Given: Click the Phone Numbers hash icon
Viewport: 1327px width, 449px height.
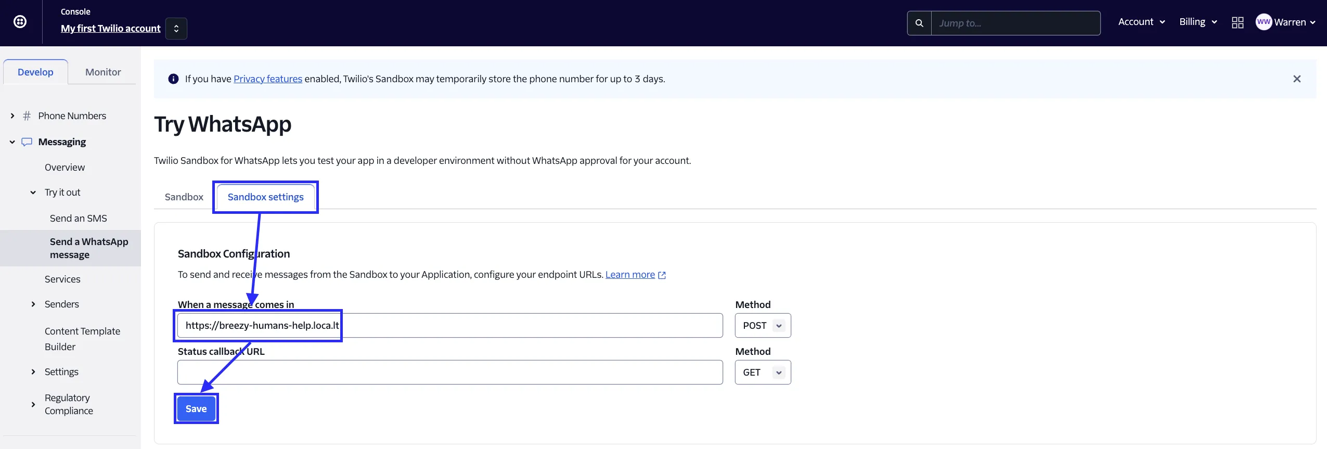Looking at the screenshot, I should pyautogui.click(x=27, y=116).
